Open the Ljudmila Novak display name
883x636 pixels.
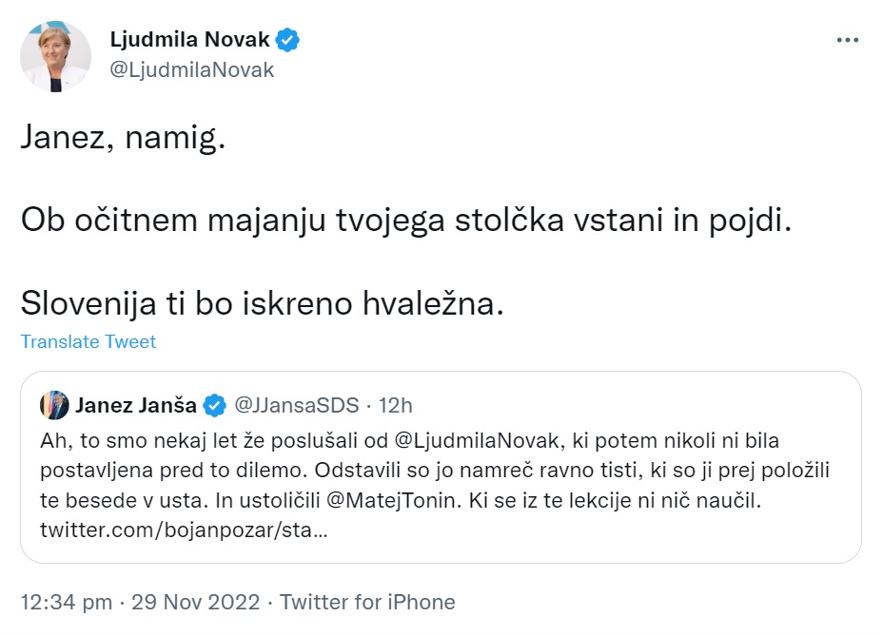pos(190,41)
